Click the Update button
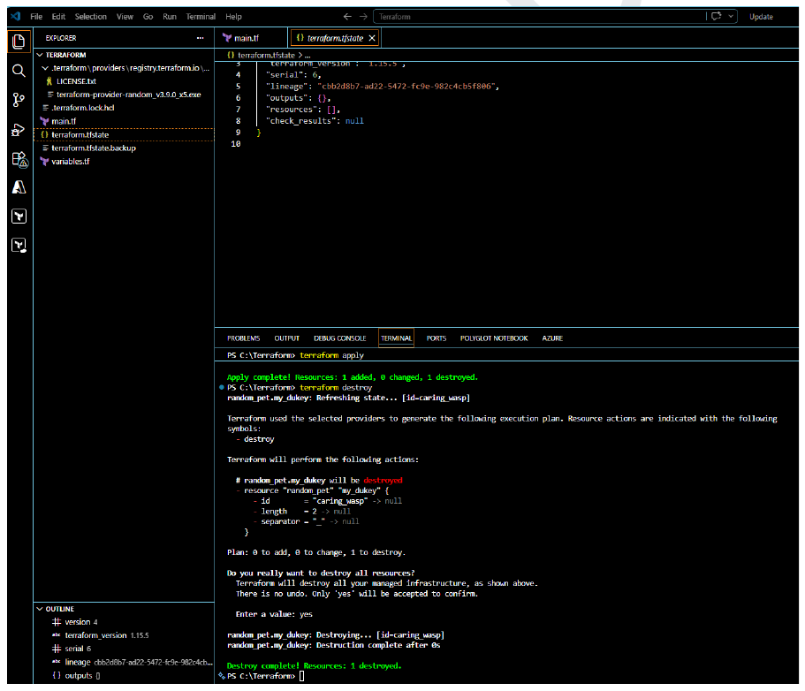Image resolution: width=805 pixels, height=691 pixels. [761, 17]
